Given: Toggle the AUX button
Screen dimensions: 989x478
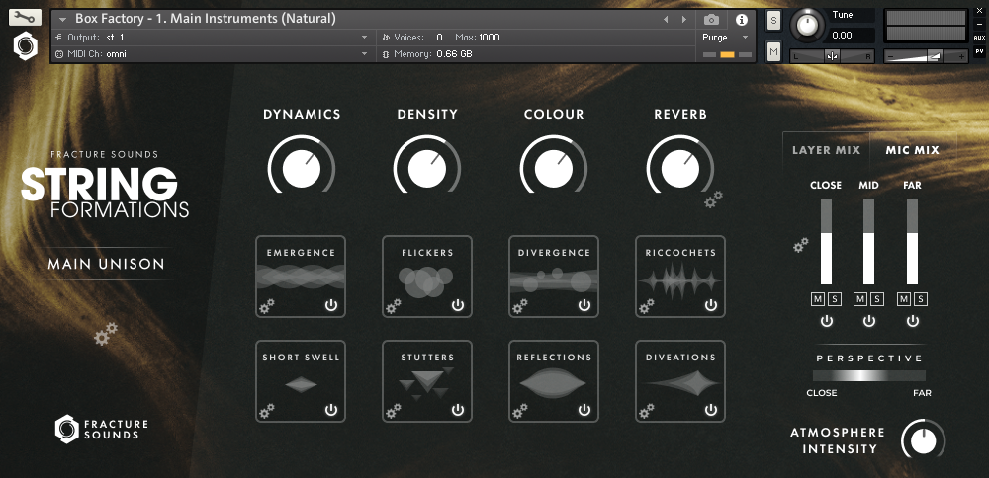Looking at the screenshot, I should 979,38.
